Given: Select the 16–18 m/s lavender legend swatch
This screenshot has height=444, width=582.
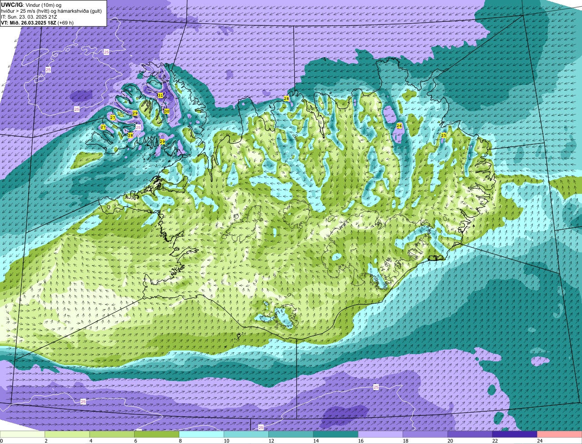Looking at the screenshot, I should click(381, 434).
